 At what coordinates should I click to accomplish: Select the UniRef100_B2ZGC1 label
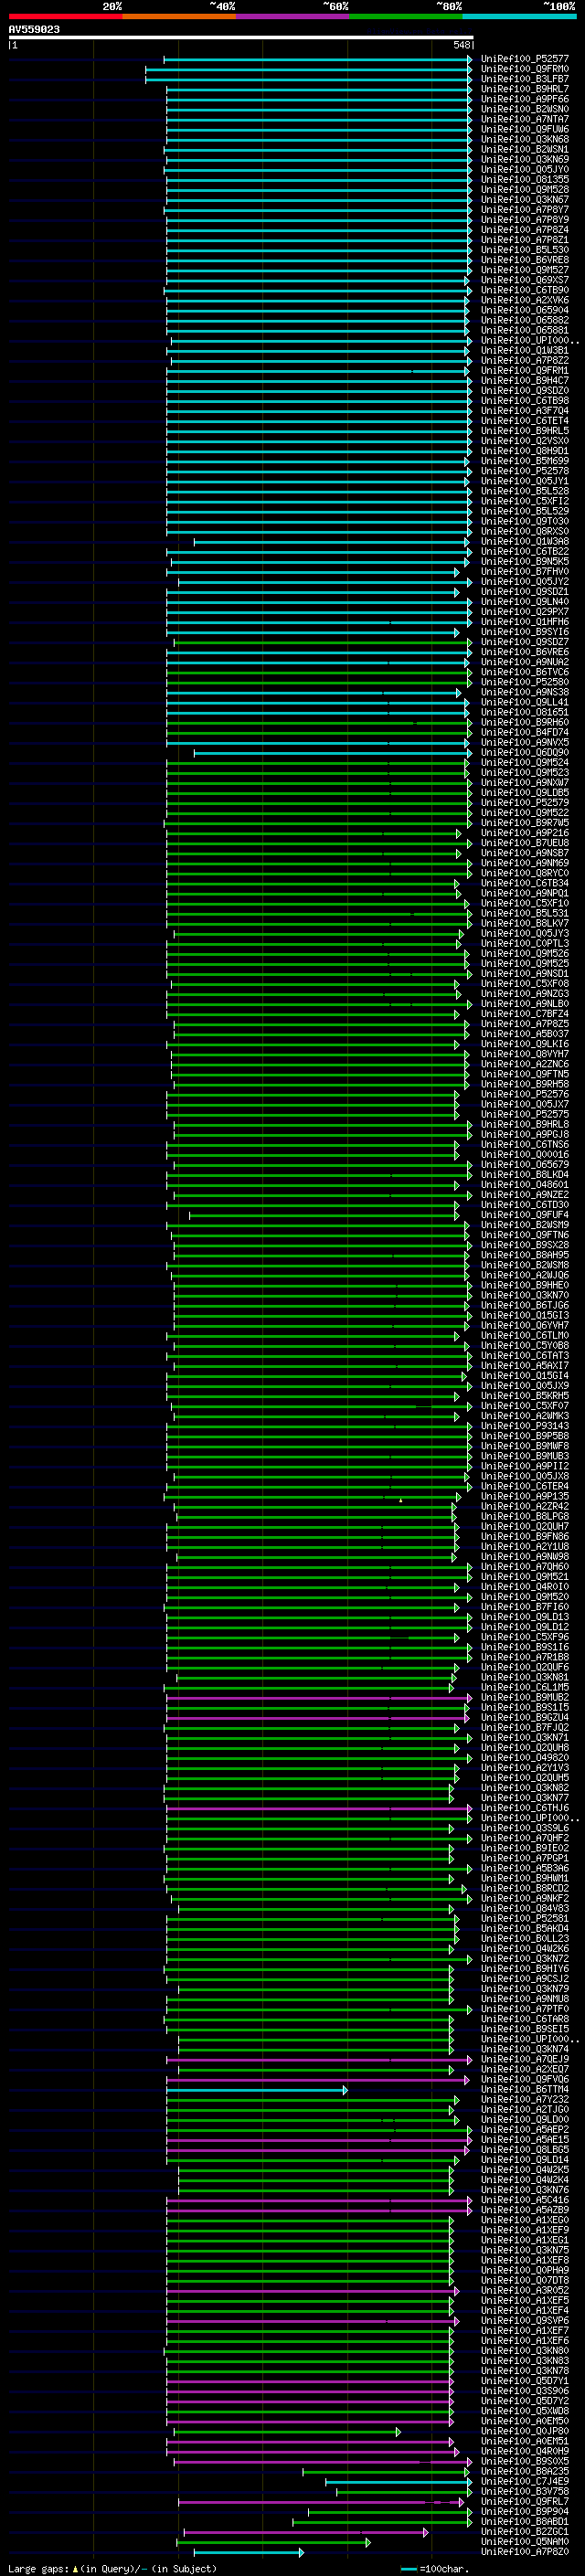(524, 2530)
